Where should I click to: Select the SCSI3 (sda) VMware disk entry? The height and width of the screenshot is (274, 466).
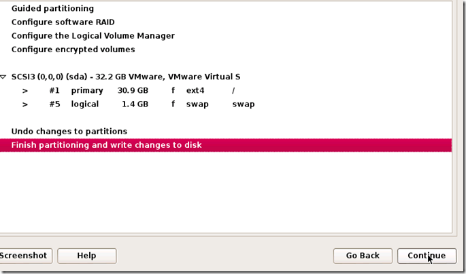pyautogui.click(x=126, y=77)
